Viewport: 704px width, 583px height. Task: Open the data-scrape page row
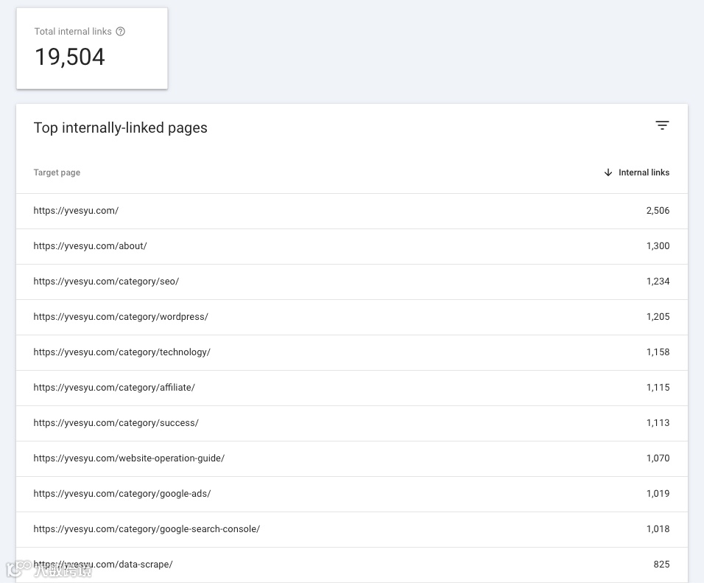point(103,565)
